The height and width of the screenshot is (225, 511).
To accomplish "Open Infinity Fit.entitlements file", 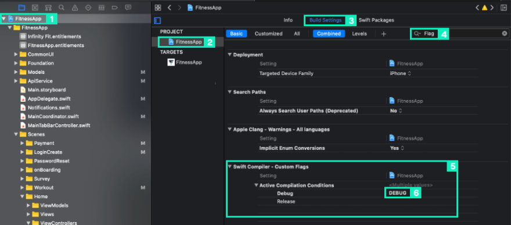I will point(55,37).
